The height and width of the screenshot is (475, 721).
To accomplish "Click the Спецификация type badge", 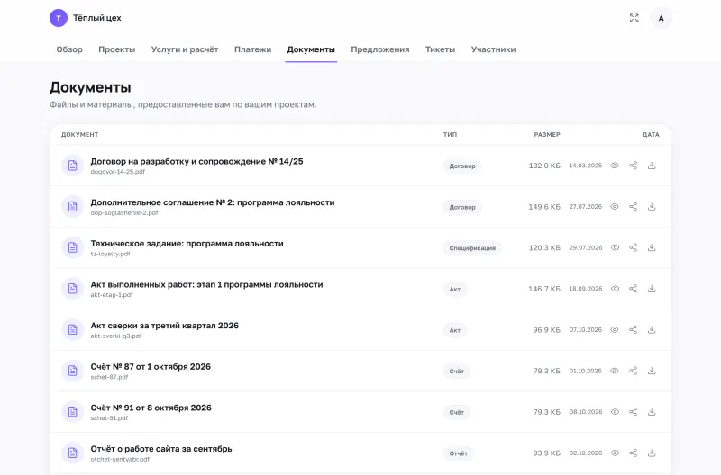I will pos(472,248).
